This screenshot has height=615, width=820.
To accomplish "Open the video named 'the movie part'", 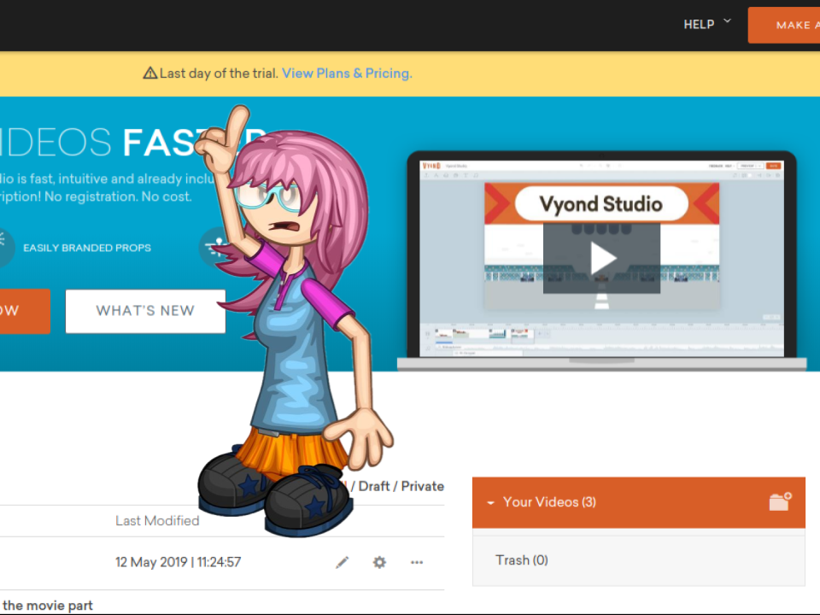I will 47,605.
